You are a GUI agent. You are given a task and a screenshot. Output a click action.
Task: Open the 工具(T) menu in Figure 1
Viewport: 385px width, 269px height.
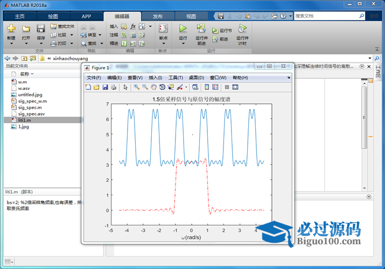(176, 77)
